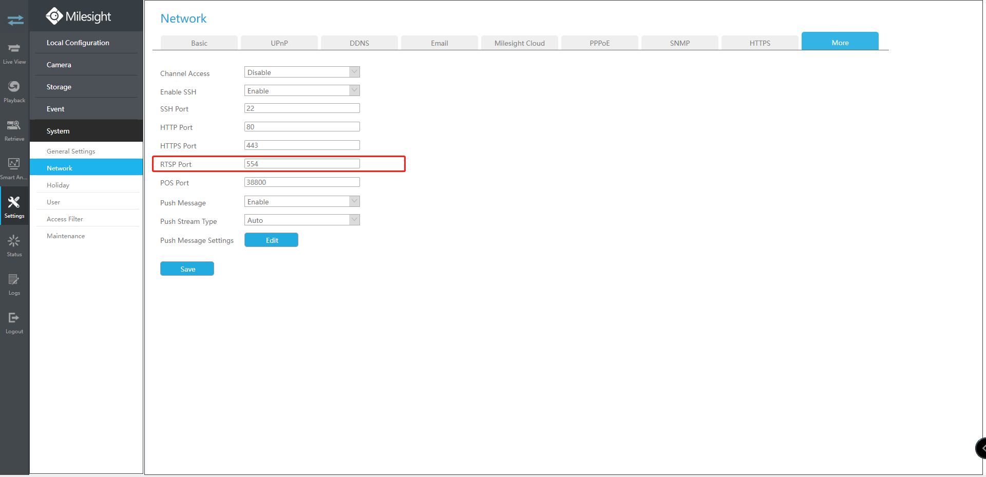The height and width of the screenshot is (477, 986).
Task: Expand the side panel arrow at bottom right
Action: pyautogui.click(x=981, y=448)
